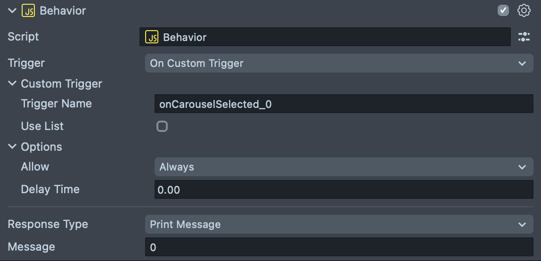Click the JS icon in the Script field
The height and width of the screenshot is (261, 541).
(x=152, y=37)
